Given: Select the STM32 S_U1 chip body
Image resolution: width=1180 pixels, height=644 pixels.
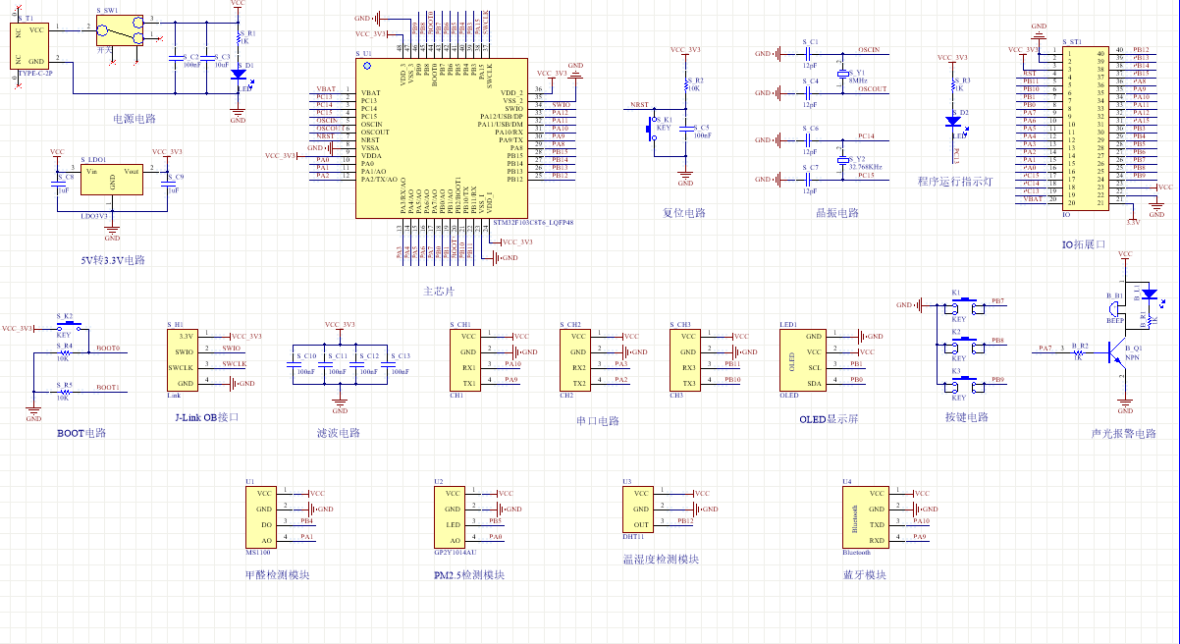Looking at the screenshot, I should pyautogui.click(x=440, y=138).
